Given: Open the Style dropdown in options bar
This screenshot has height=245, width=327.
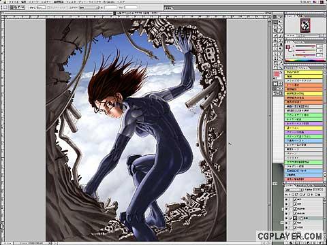Looking at the screenshot, I should point(89,7).
